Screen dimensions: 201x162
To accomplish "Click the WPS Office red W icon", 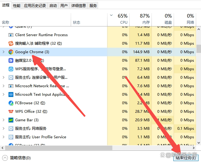I will pos(11,112).
